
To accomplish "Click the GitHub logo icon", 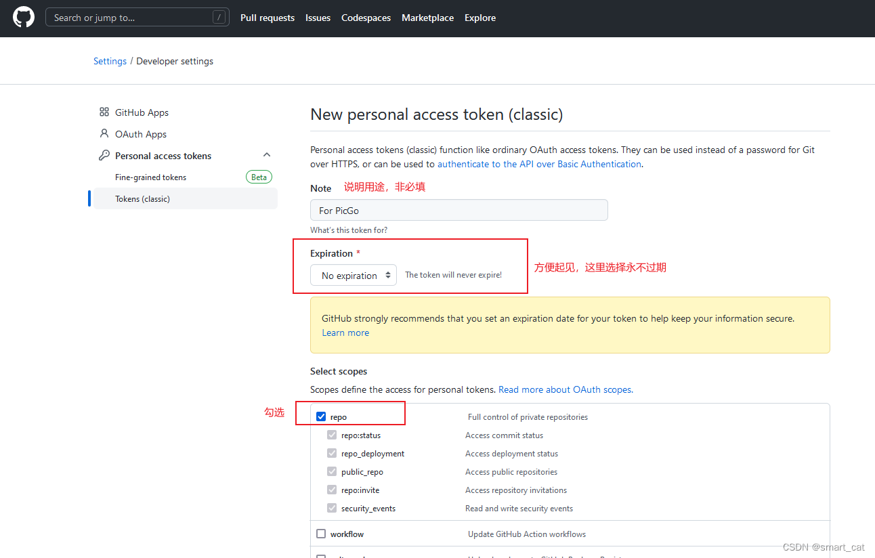I will click(24, 17).
